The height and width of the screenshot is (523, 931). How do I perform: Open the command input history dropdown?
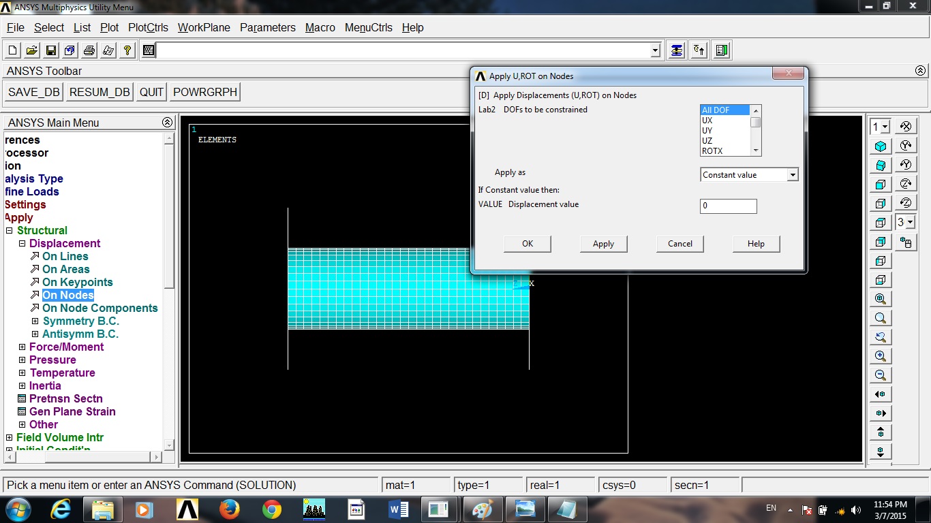pyautogui.click(x=656, y=50)
